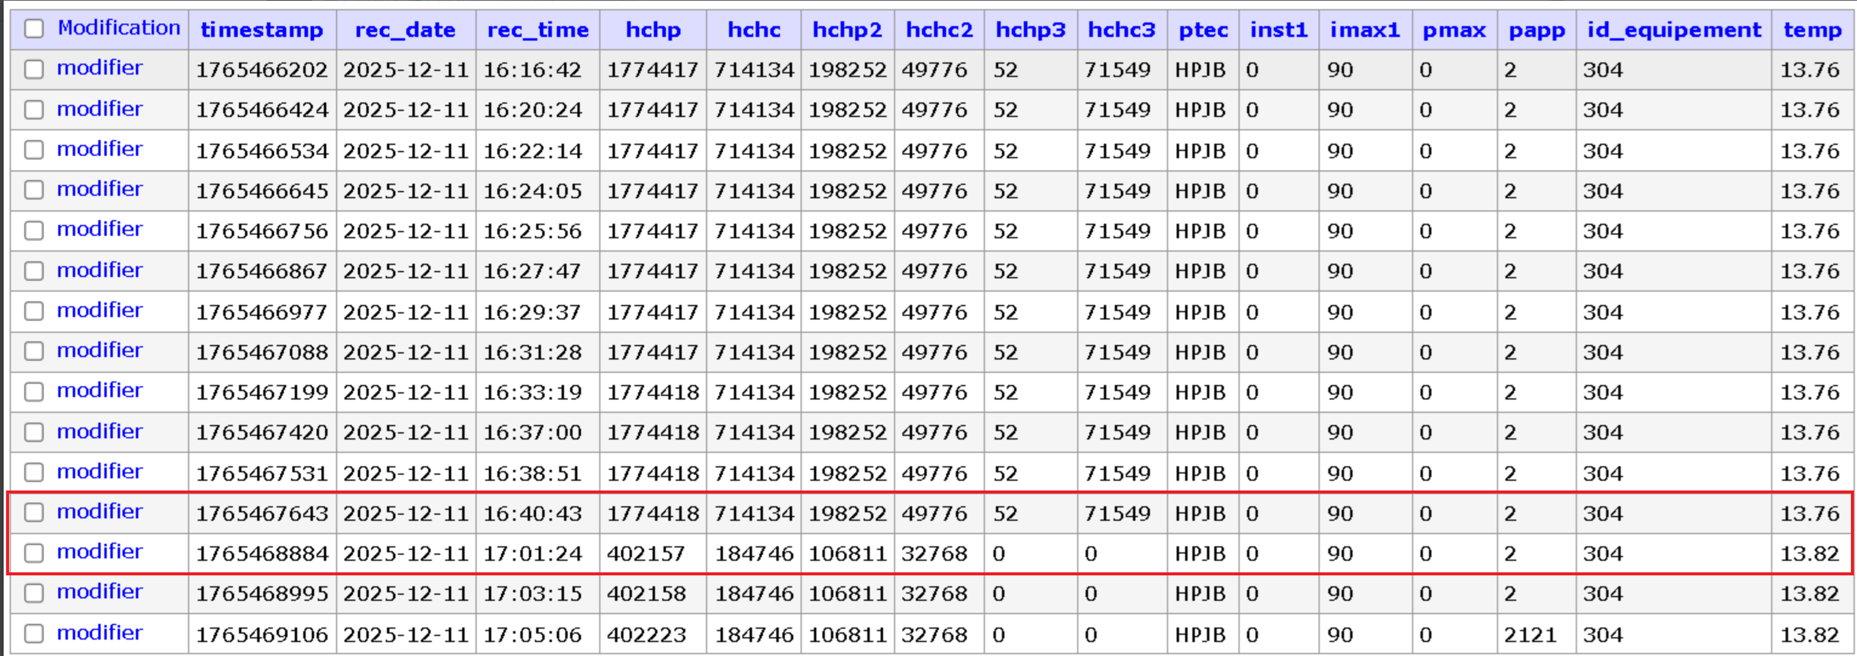
Task: Click the rec_date column header
Action: [405, 30]
